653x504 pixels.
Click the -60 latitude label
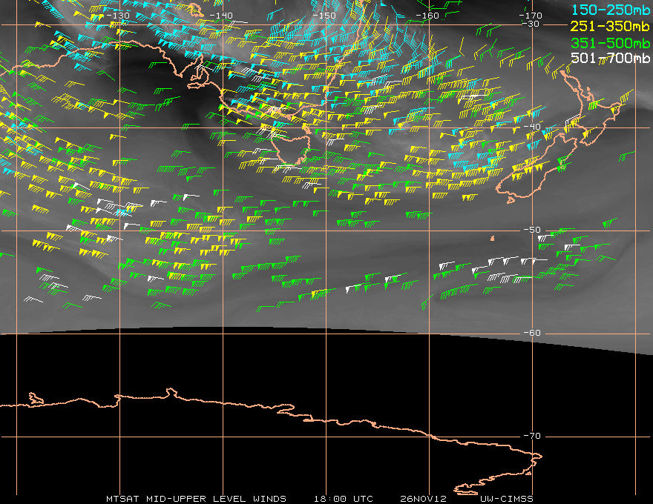pos(532,333)
